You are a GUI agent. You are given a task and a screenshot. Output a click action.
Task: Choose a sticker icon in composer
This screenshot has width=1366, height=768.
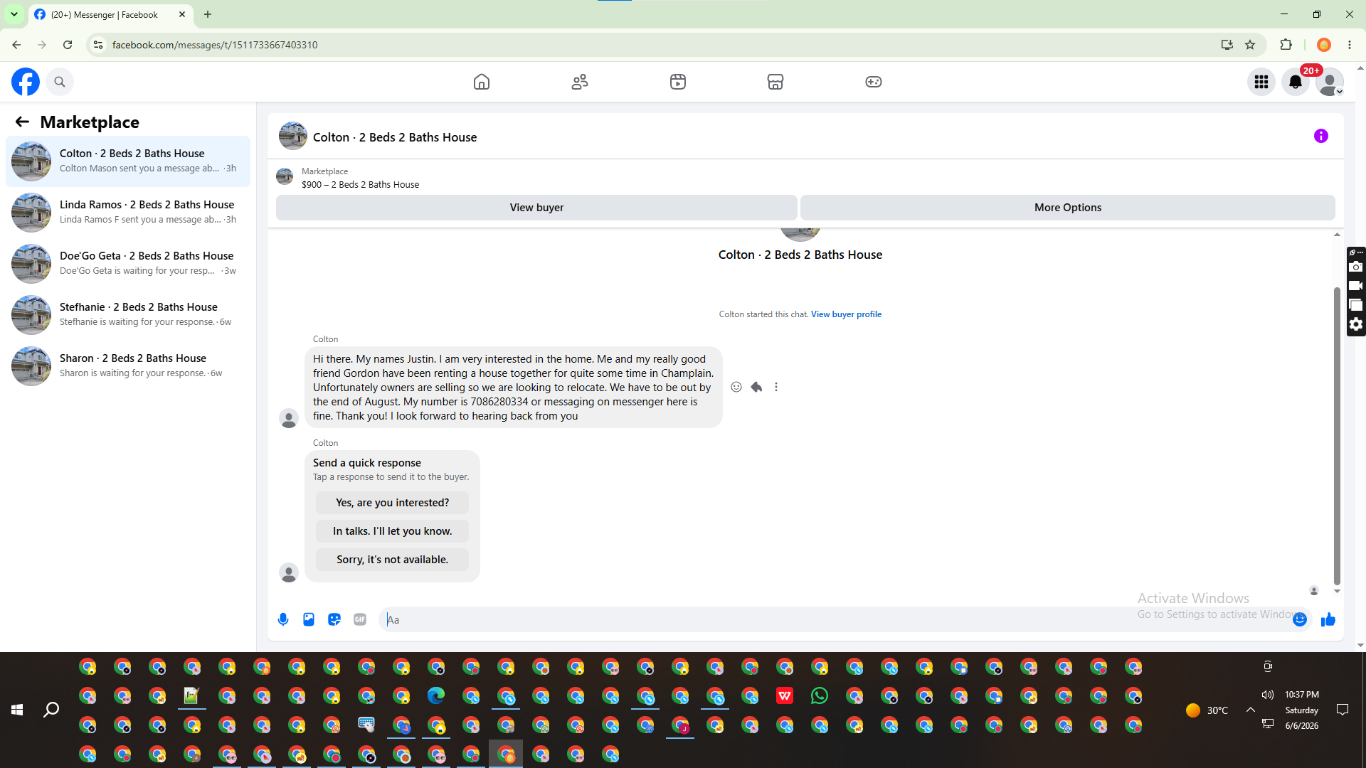pos(334,619)
